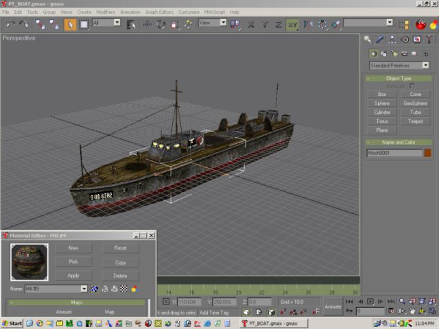
Task: Click the Teapot primitive button
Action: [415, 121]
